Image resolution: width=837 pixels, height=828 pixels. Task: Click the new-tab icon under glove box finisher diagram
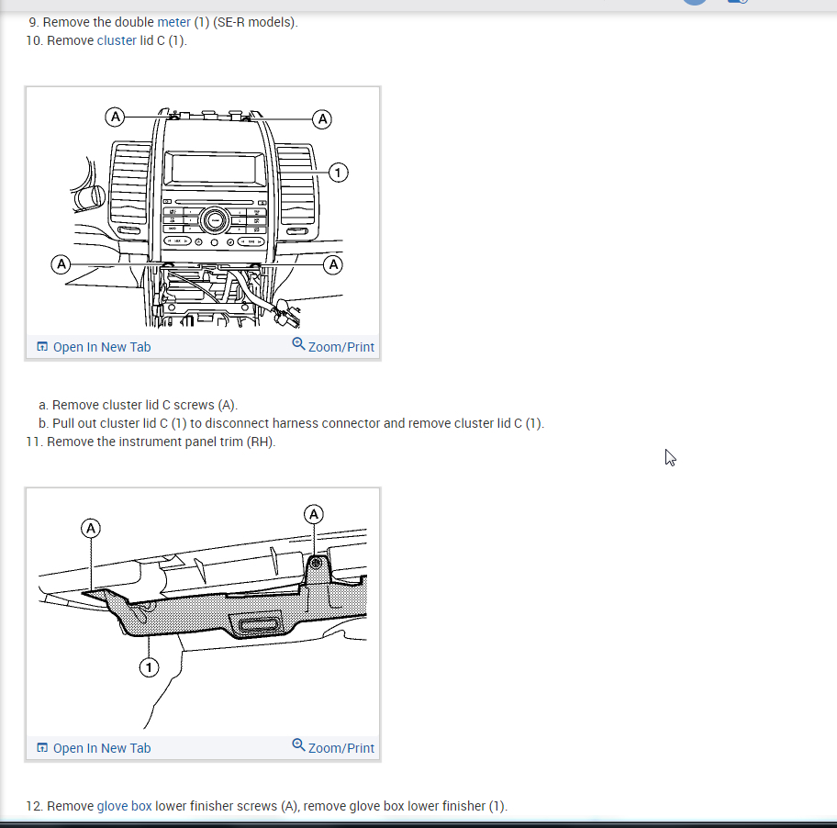click(x=42, y=747)
